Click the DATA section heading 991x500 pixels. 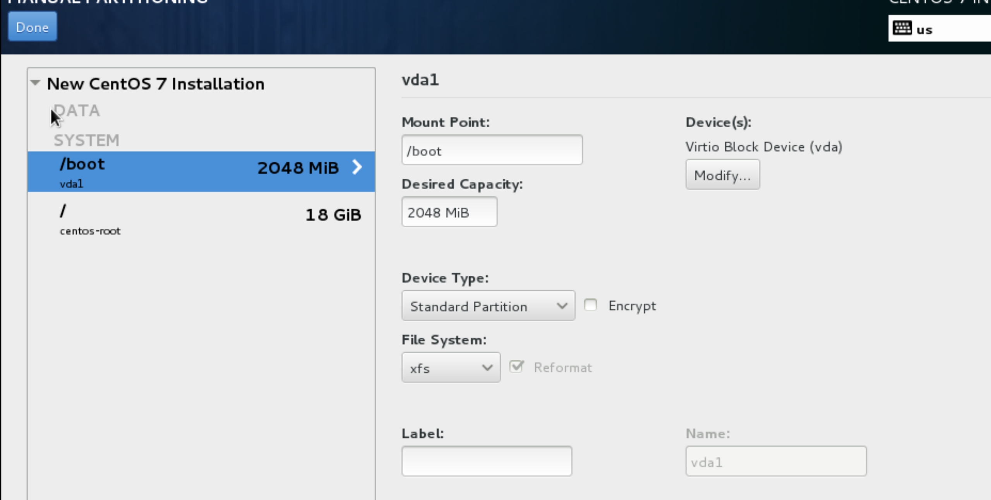77,111
